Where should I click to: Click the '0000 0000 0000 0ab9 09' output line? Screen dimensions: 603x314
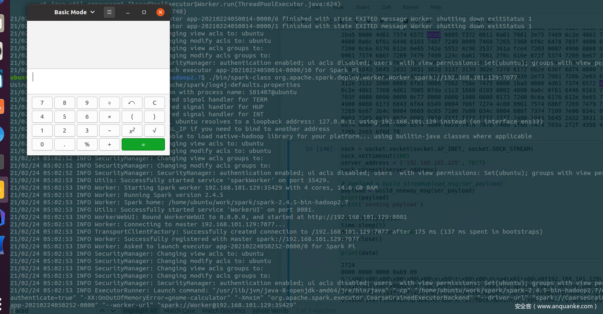click(379, 272)
